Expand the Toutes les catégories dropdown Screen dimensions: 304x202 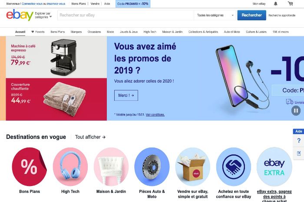tap(215, 15)
